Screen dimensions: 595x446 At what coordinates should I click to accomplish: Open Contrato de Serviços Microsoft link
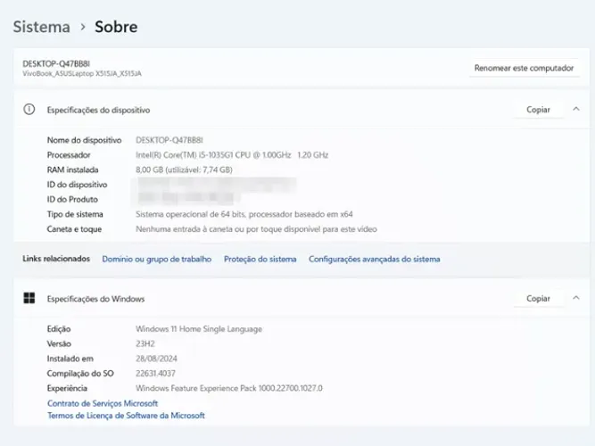point(103,403)
